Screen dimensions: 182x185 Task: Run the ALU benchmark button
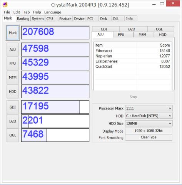tap(13, 50)
